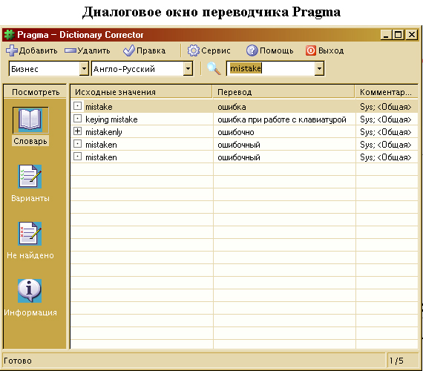Sort by Перевод column header
This screenshot has width=423, height=371.
(283, 92)
